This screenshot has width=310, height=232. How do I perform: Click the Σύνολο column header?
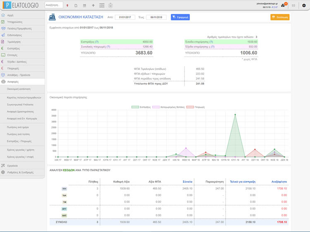coord(187,182)
